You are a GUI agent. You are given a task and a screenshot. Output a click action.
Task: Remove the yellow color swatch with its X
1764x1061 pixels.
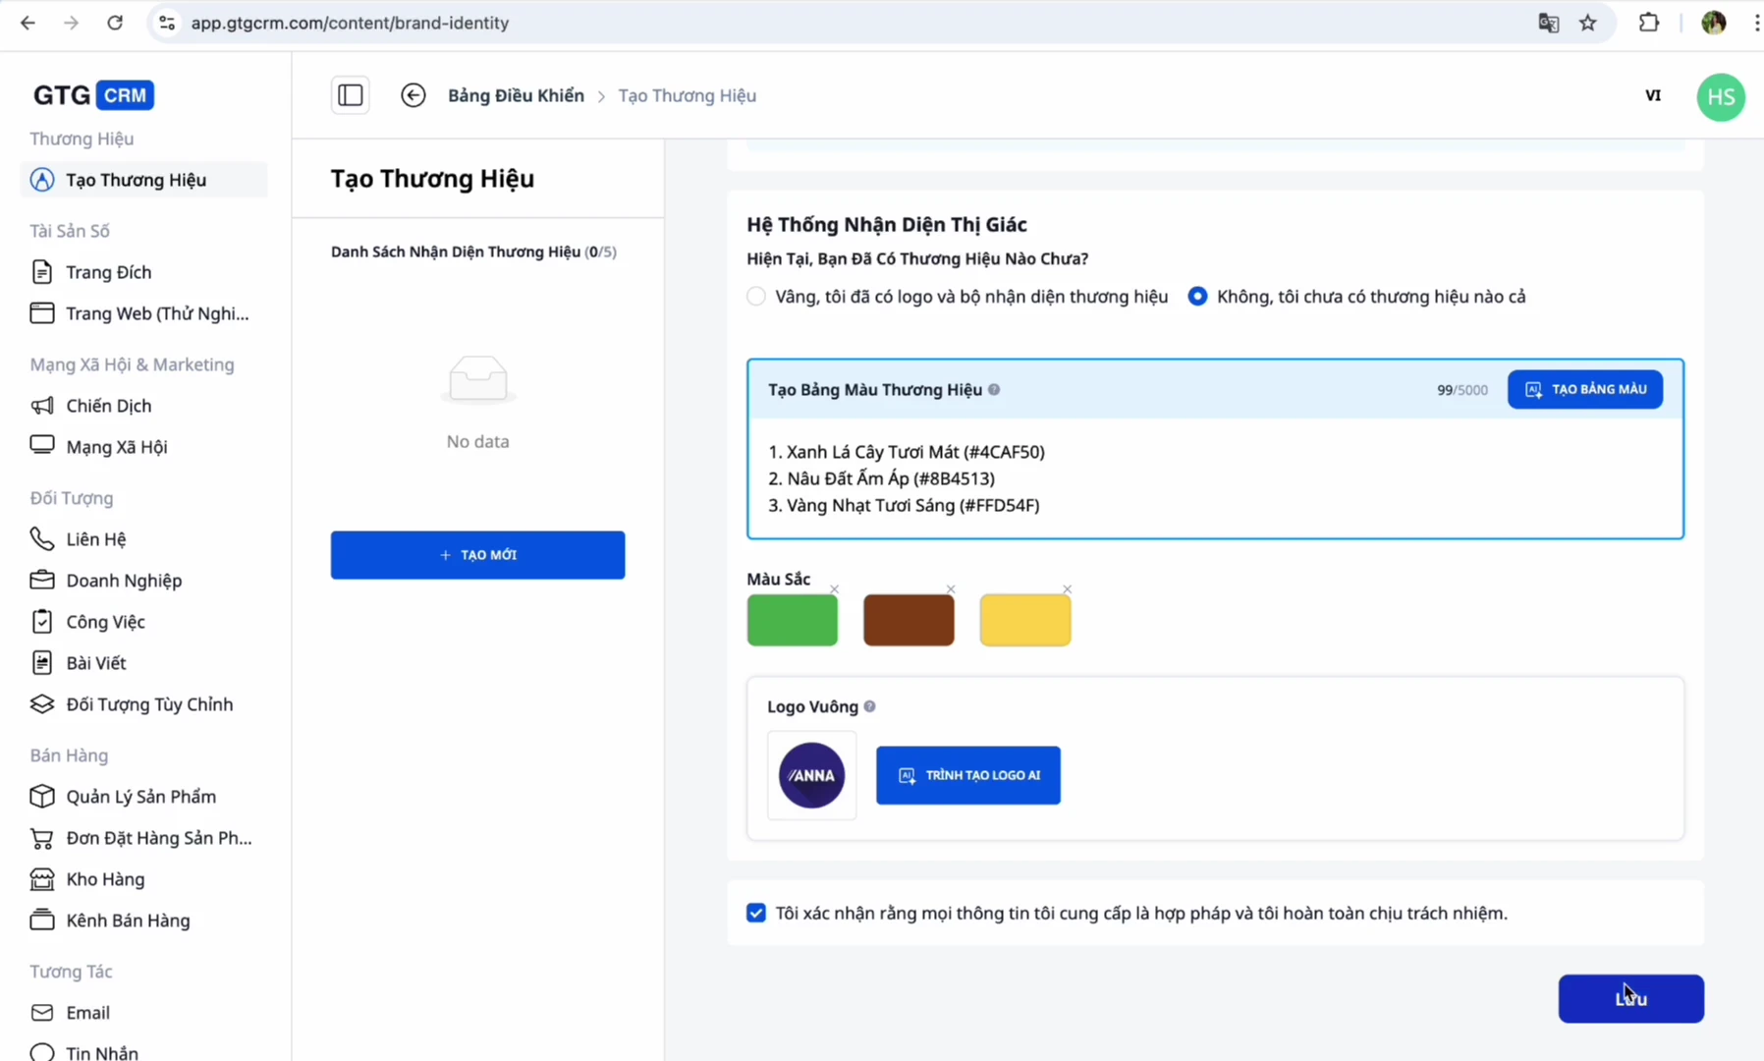tap(1067, 589)
